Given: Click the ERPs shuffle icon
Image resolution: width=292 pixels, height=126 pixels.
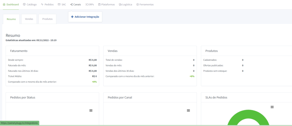Looking at the screenshot, I should coord(86,5).
